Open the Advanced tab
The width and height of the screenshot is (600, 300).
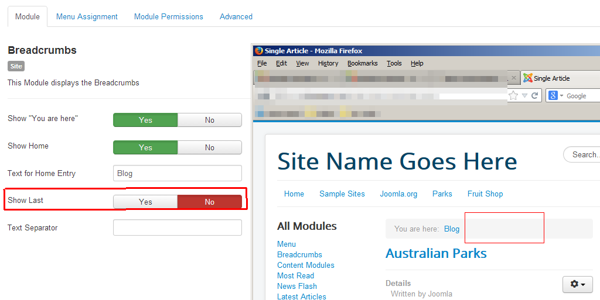pos(236,16)
